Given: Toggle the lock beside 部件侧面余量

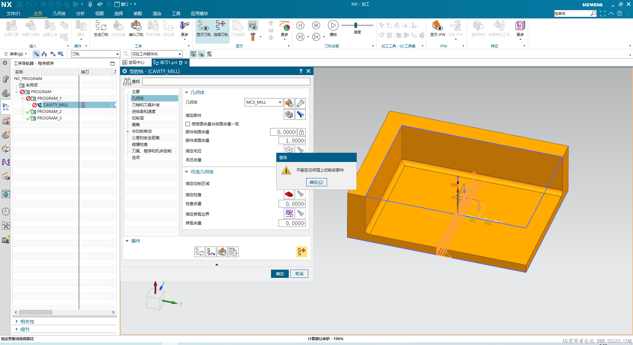Looking at the screenshot, I should pos(301,132).
